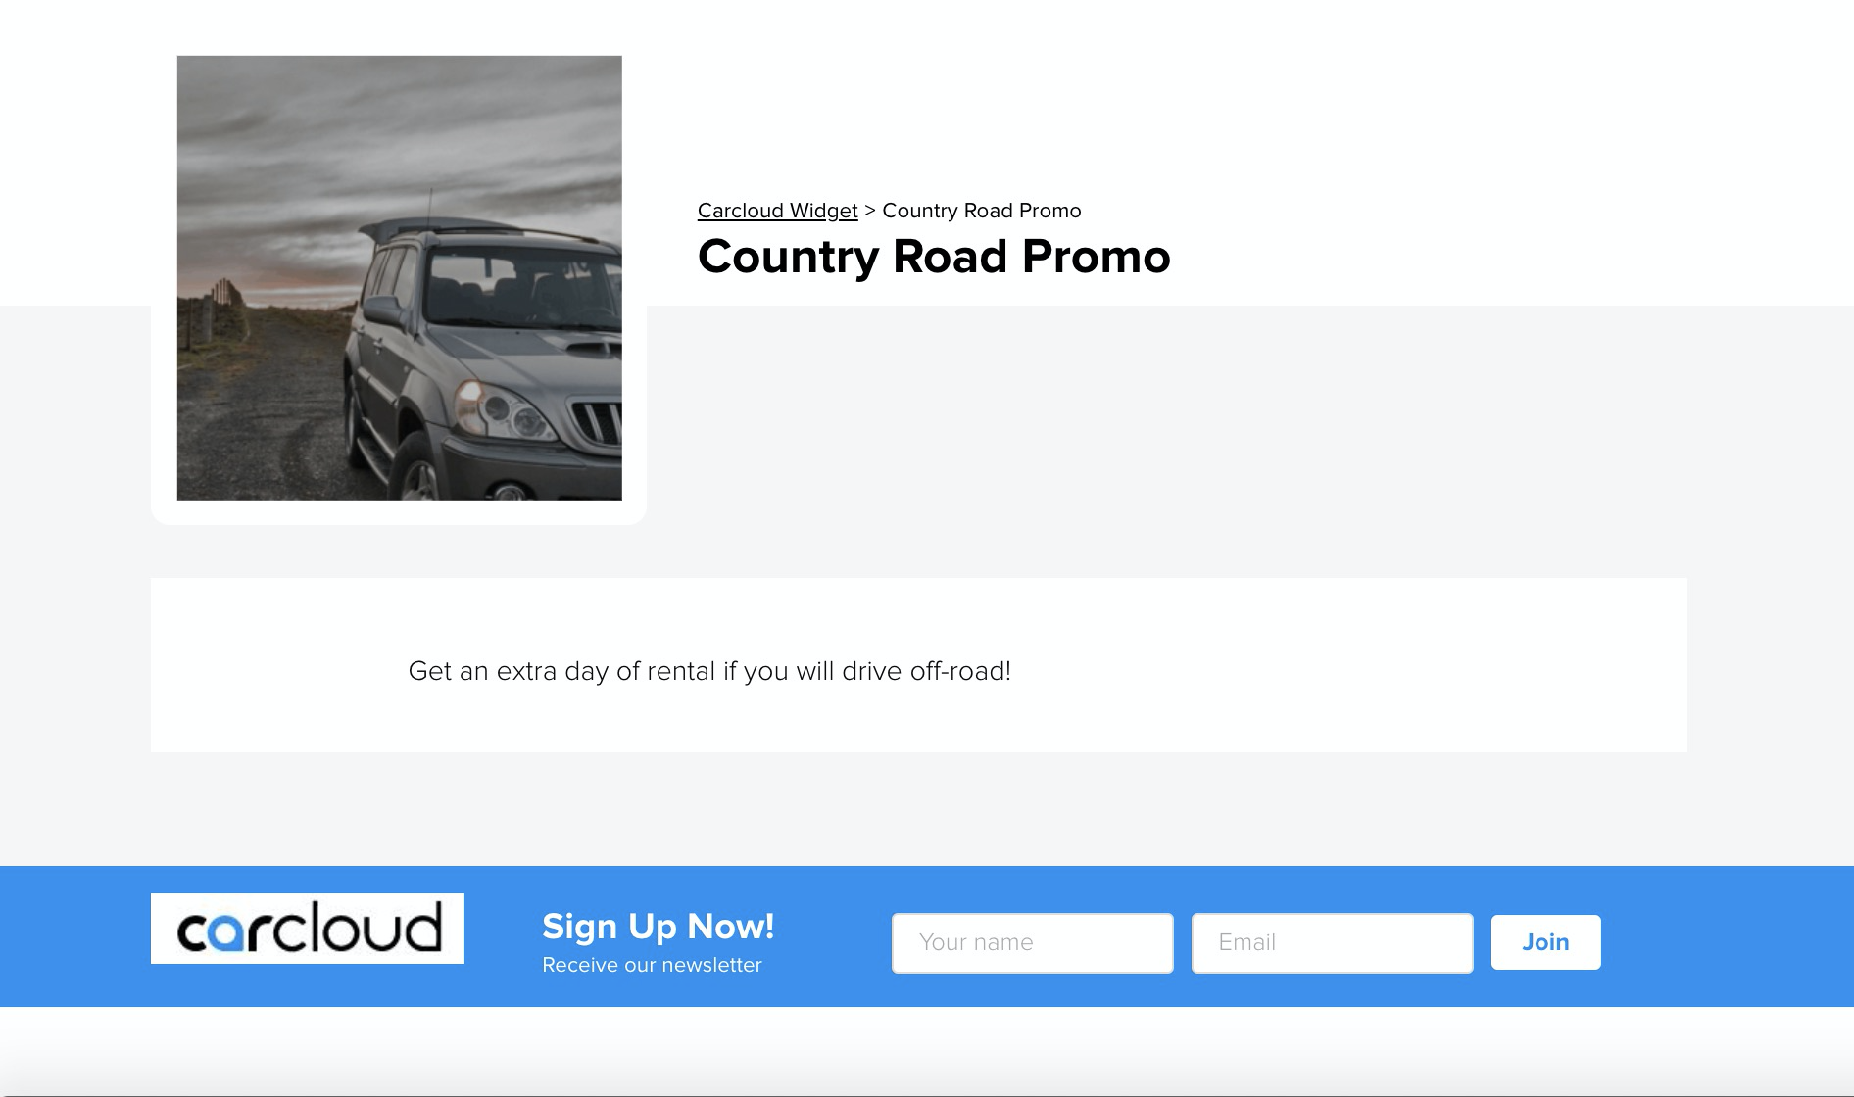Click the SUV front grille in the photo

point(598,422)
